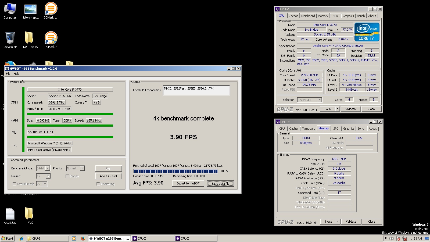Open the result.txt file
This screenshot has height=242, width=430.
(10, 216)
